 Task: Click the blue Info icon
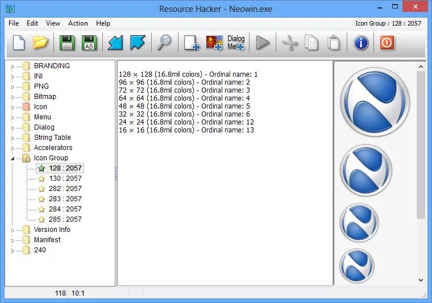[x=360, y=43]
